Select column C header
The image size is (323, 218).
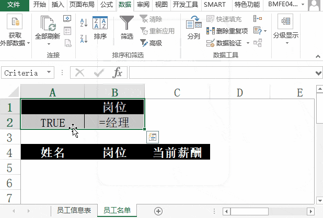click(x=177, y=92)
